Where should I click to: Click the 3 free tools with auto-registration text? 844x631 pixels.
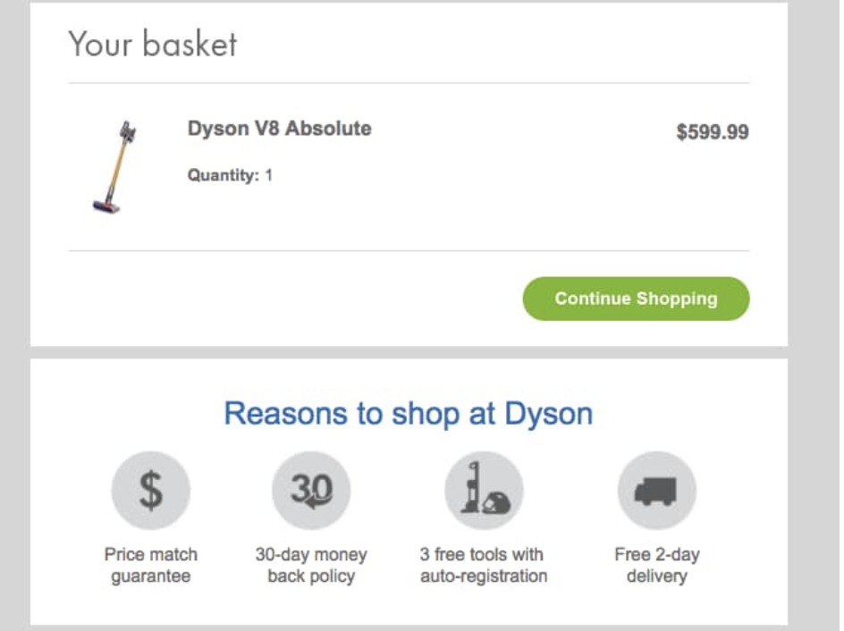tap(483, 564)
